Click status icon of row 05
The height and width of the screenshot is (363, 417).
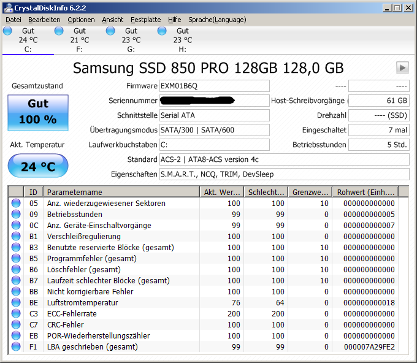pyautogui.click(x=16, y=203)
